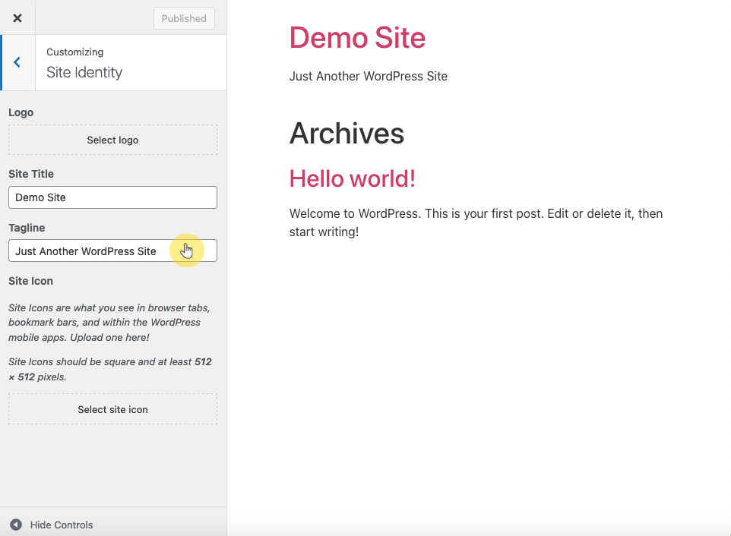This screenshot has width=731, height=536.
Task: Go back using the blue chevron arrow
Action: (x=17, y=62)
